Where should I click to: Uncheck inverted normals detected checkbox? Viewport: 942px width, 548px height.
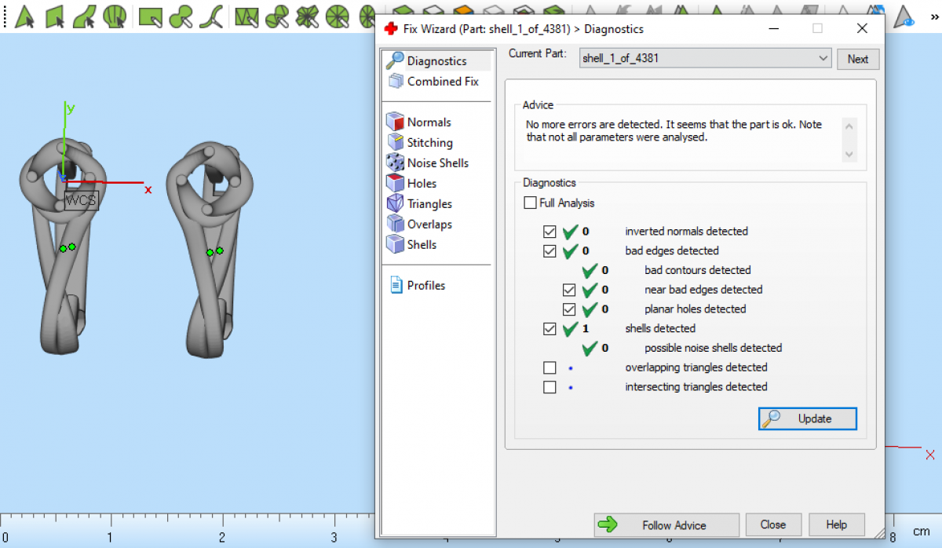[x=549, y=232]
